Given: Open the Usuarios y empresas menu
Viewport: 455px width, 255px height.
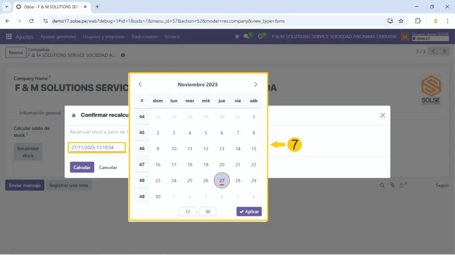Looking at the screenshot, I should [x=104, y=37].
